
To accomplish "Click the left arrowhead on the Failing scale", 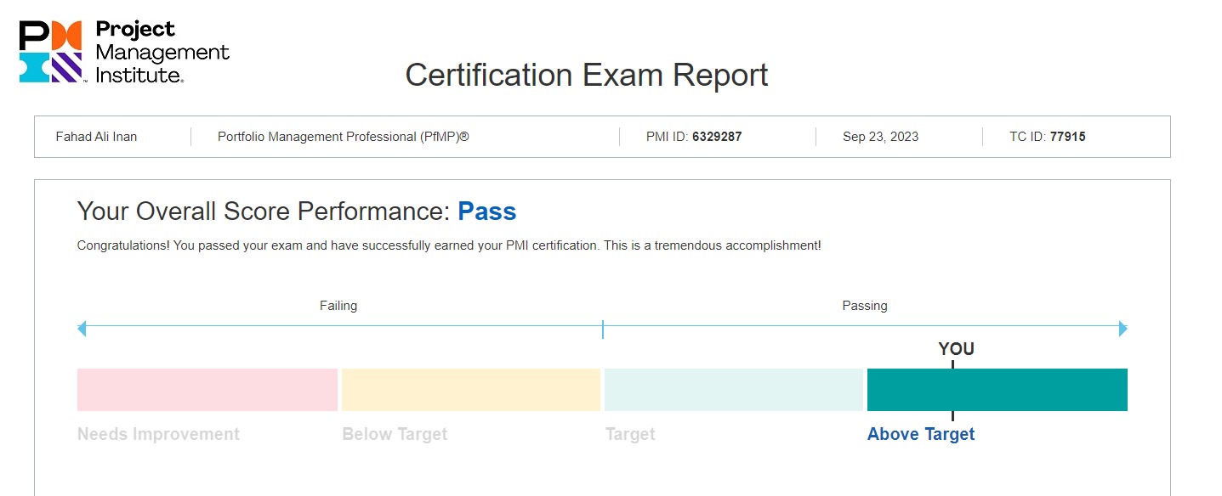I will (x=82, y=328).
